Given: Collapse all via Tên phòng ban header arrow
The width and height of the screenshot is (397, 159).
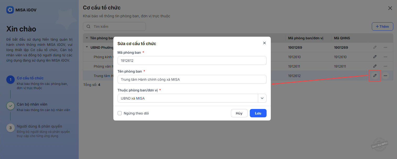Looking at the screenshot, I should [87, 38].
